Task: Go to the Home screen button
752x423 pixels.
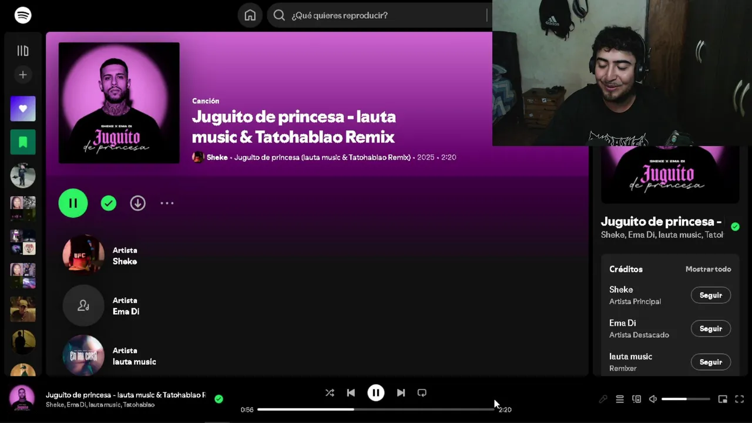Action: click(250, 15)
